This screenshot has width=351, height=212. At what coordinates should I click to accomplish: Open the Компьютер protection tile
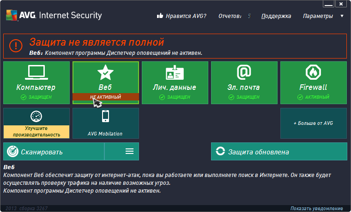click(36, 83)
